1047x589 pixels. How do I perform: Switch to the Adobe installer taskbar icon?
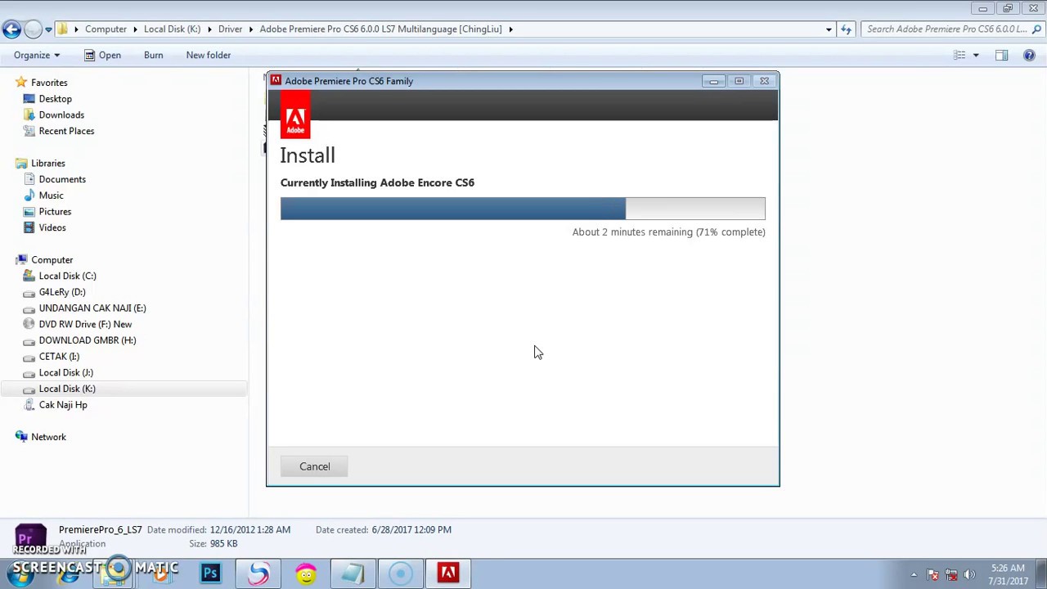coord(447,573)
